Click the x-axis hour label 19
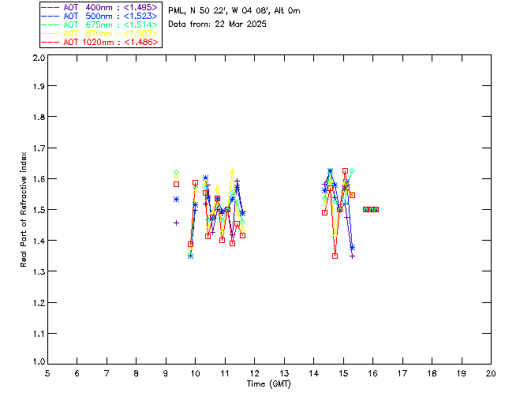Viewport: 505px width, 404px height. [462, 373]
